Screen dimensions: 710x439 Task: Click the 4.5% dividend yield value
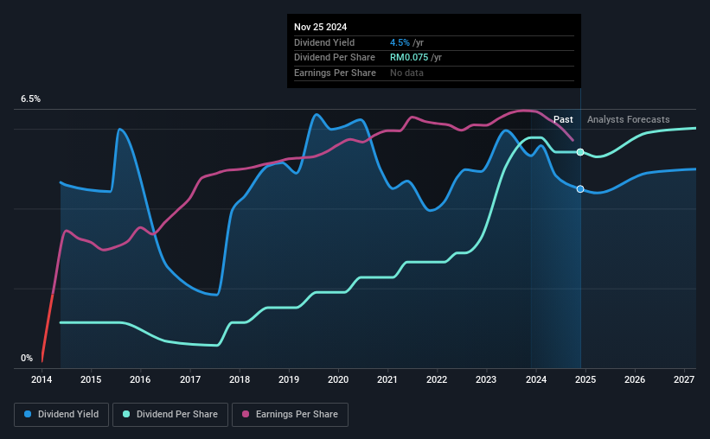pos(400,42)
